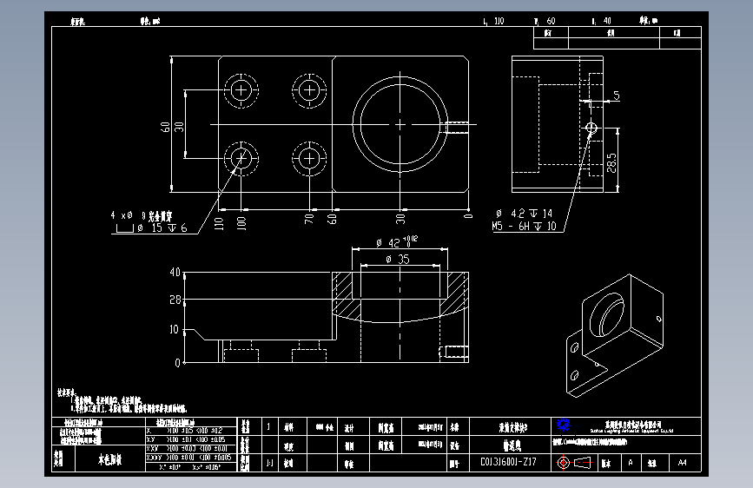Select the 30 hole spacing dimension at left
The image size is (753, 488).
[179, 127]
